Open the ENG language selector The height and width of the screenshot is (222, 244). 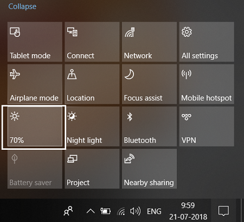(154, 211)
